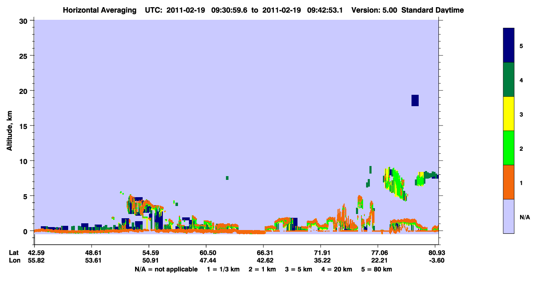Click the colorbar N/A label

(525, 217)
